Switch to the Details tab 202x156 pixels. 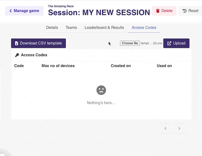[52, 28]
